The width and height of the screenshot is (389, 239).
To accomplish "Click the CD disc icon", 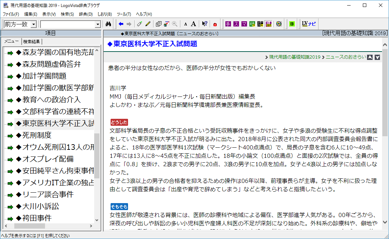I will [279, 24].
